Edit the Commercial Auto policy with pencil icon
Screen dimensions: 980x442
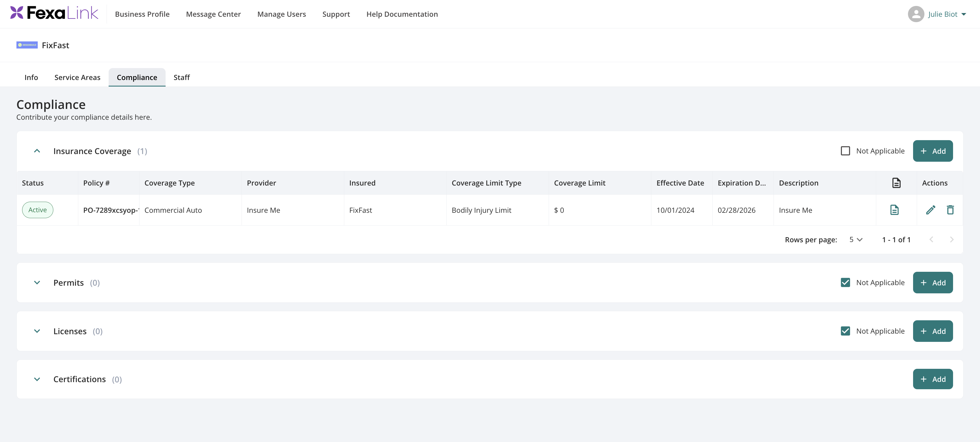[x=931, y=210]
